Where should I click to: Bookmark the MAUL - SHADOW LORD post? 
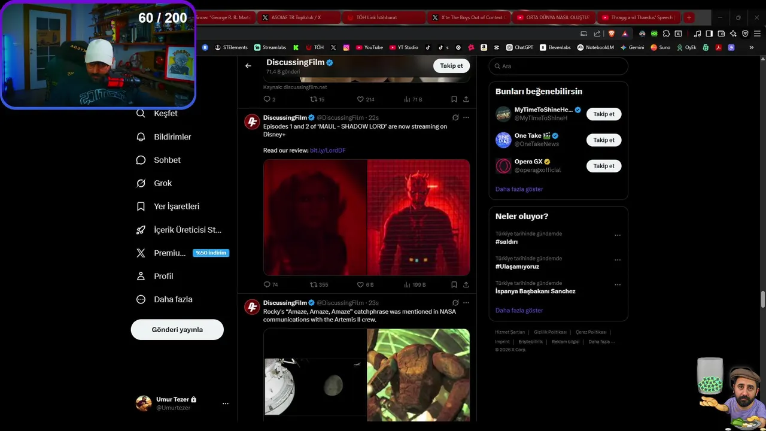coord(454,284)
